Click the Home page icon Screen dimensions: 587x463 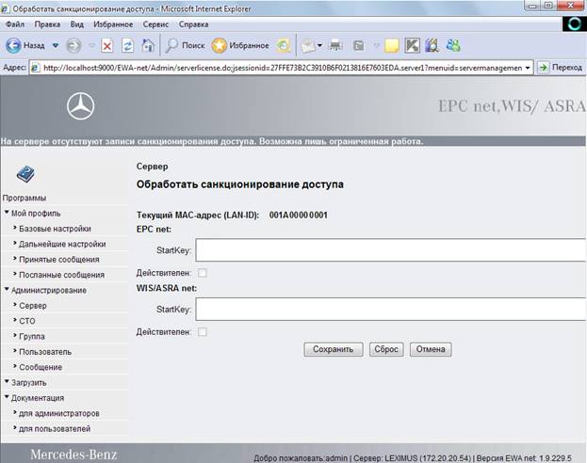[x=148, y=45]
